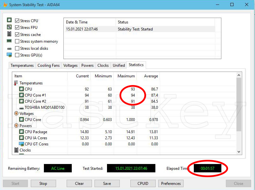Click the chip icon of CPU Core voltage row

coord(21,120)
